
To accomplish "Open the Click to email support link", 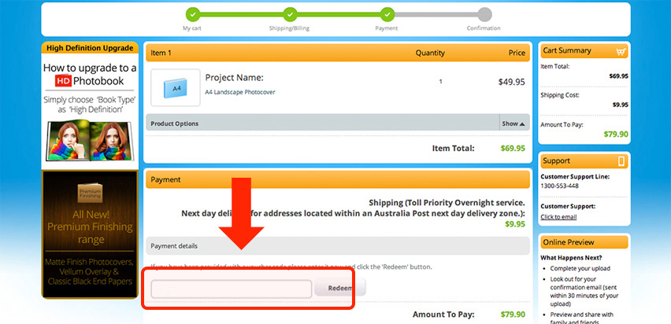I will pyautogui.click(x=558, y=217).
